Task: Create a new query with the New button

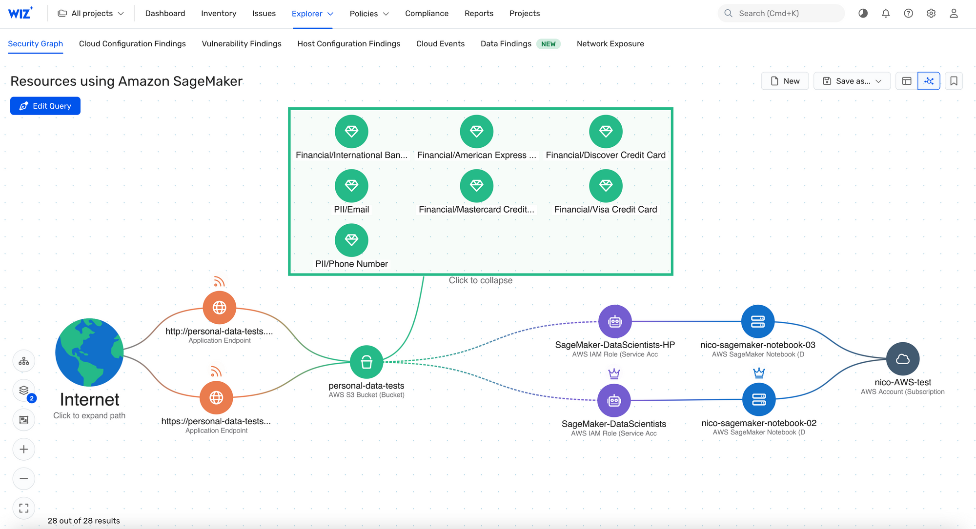Action: (x=785, y=81)
